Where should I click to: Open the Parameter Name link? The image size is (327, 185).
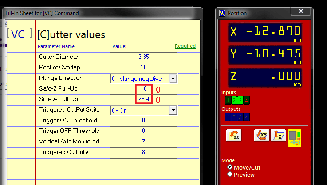[x=57, y=46]
